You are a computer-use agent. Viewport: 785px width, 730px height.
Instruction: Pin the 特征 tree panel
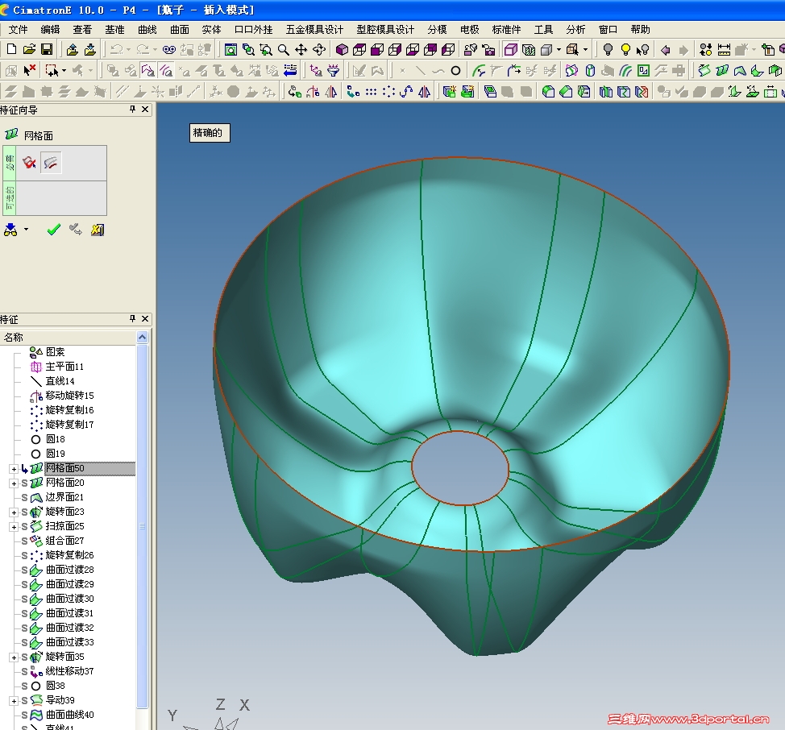(132, 319)
